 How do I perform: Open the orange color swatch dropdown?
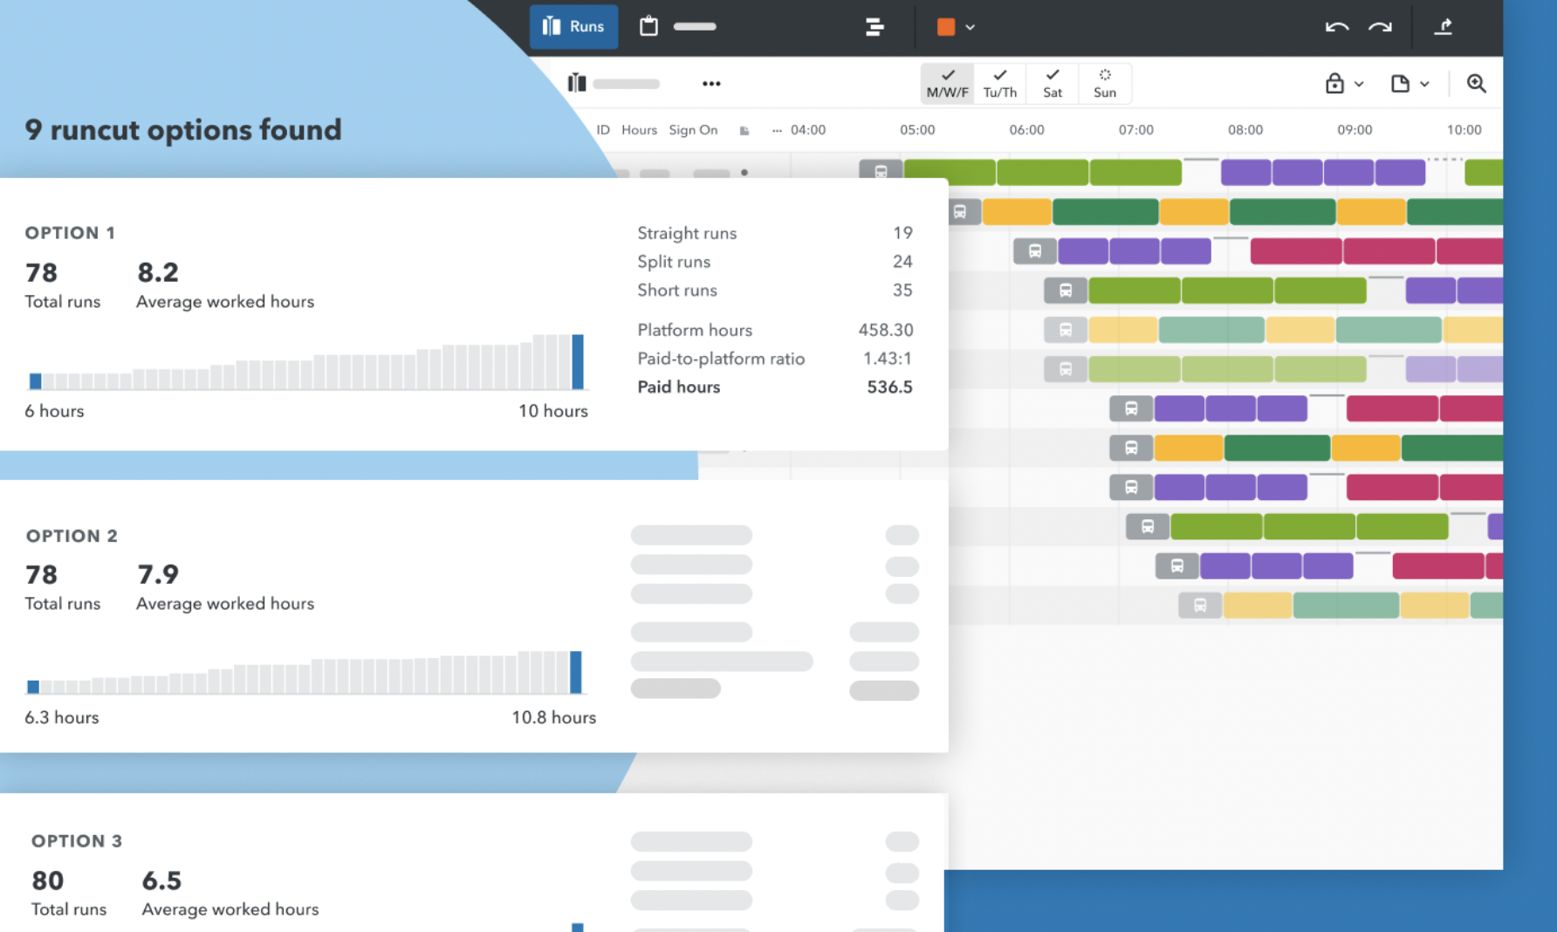pos(956,27)
